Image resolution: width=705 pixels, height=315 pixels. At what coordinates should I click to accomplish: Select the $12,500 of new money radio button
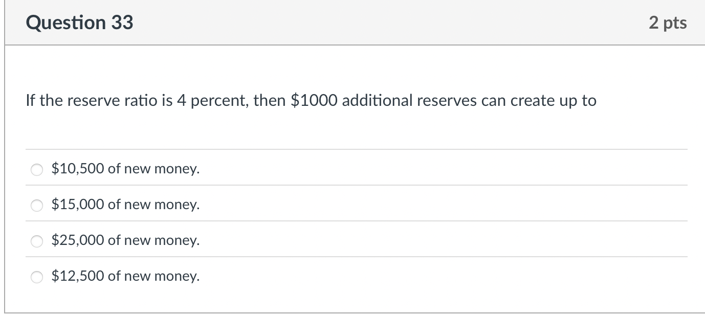click(36, 277)
